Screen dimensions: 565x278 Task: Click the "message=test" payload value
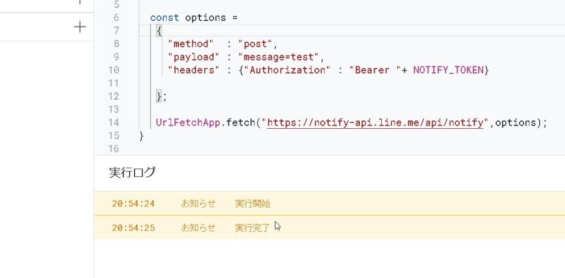279,57
